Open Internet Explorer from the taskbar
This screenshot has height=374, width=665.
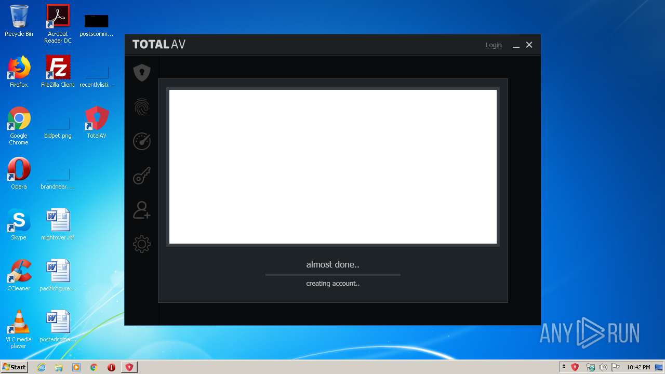point(42,367)
